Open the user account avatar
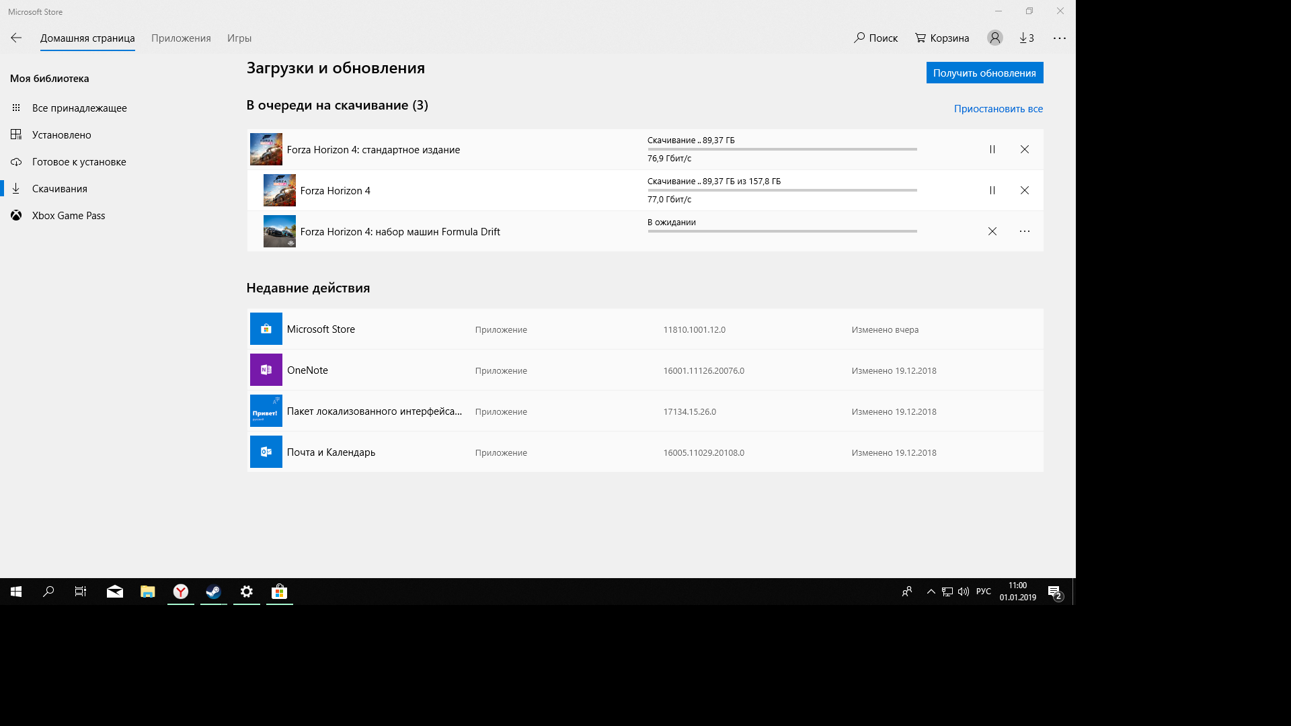The height and width of the screenshot is (726, 1291). pos(995,38)
